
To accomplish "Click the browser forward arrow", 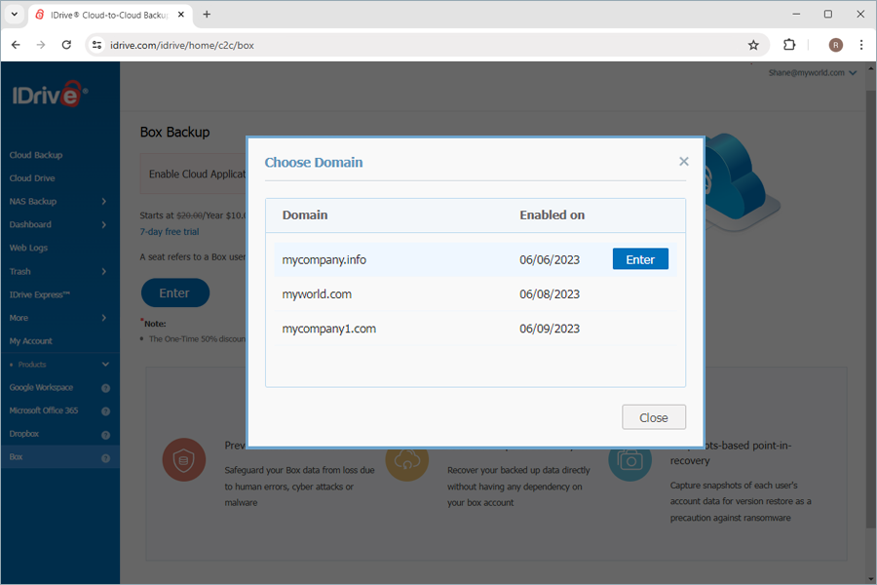I will [x=41, y=45].
